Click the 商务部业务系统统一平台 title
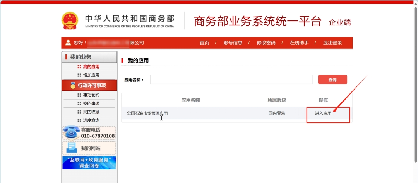This screenshot has height=183, width=418. (257, 22)
